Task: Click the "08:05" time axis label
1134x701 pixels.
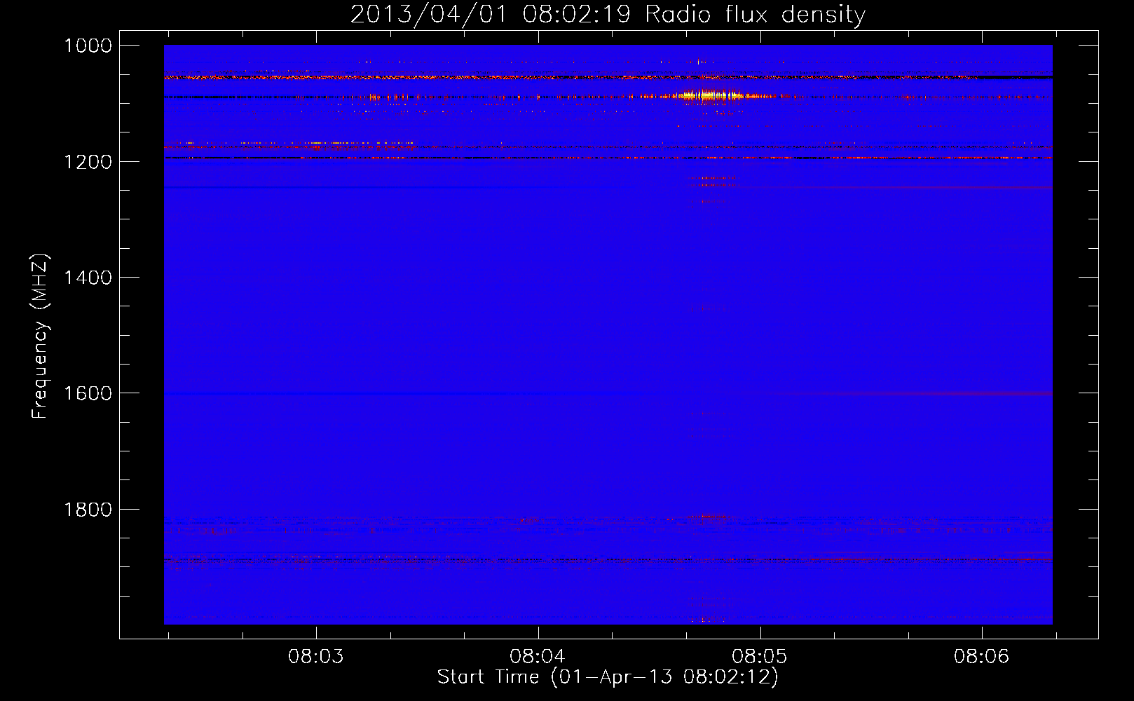Action: [x=760, y=656]
